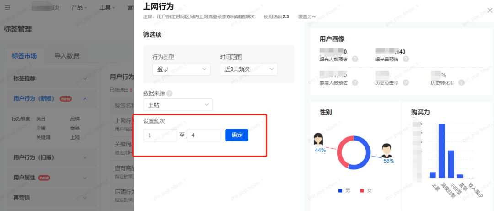
Task: Select the 商品 behavior dimension
Action: pyautogui.click(x=75, y=128)
